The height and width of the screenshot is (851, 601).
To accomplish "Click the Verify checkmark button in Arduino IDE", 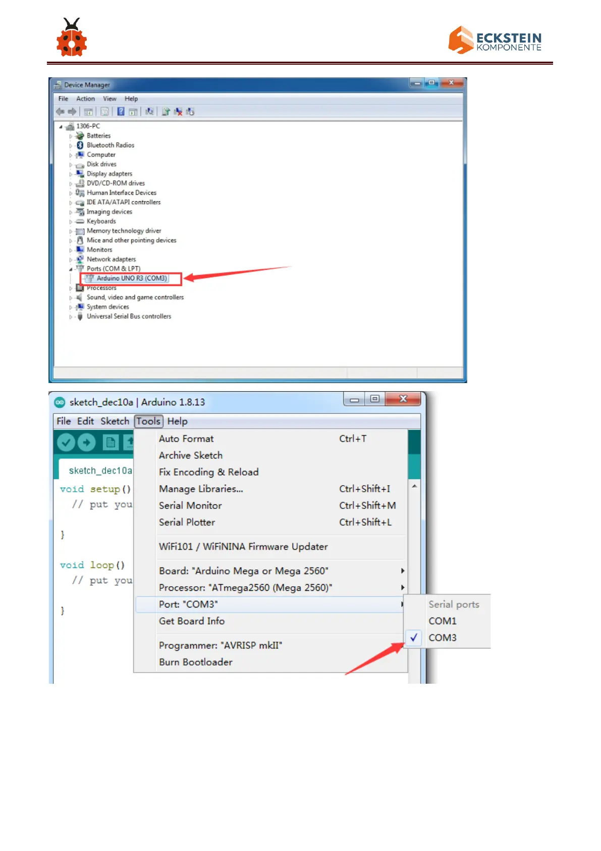I will tap(66, 443).
